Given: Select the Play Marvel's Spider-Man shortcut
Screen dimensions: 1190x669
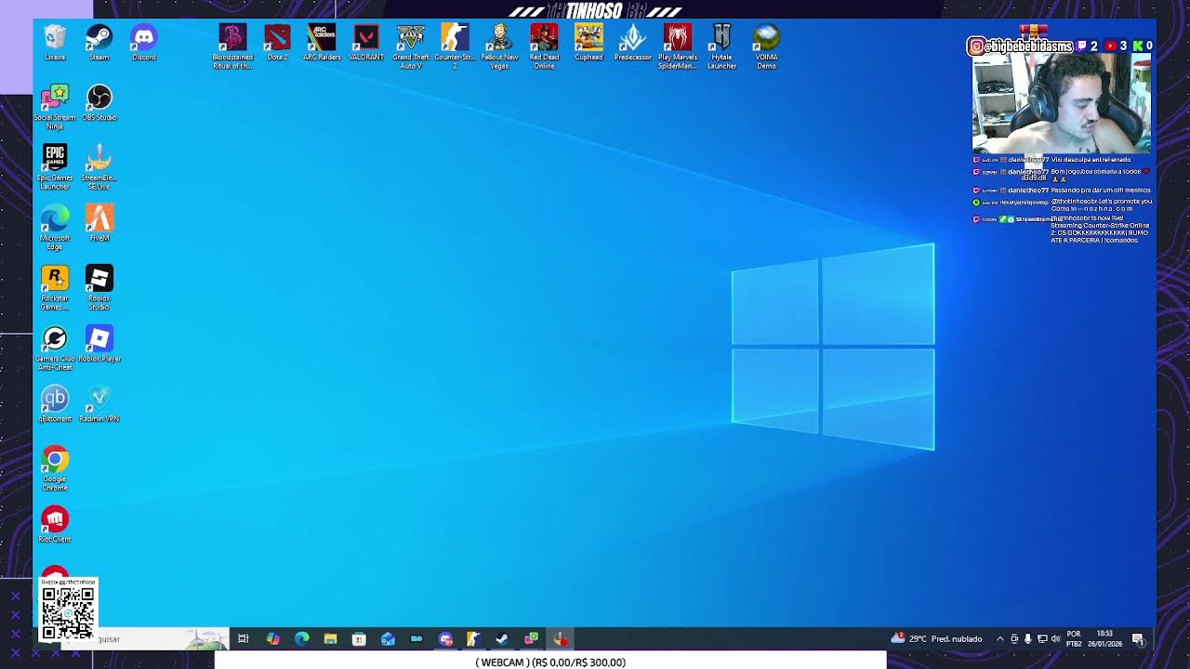Looking at the screenshot, I should [678, 46].
